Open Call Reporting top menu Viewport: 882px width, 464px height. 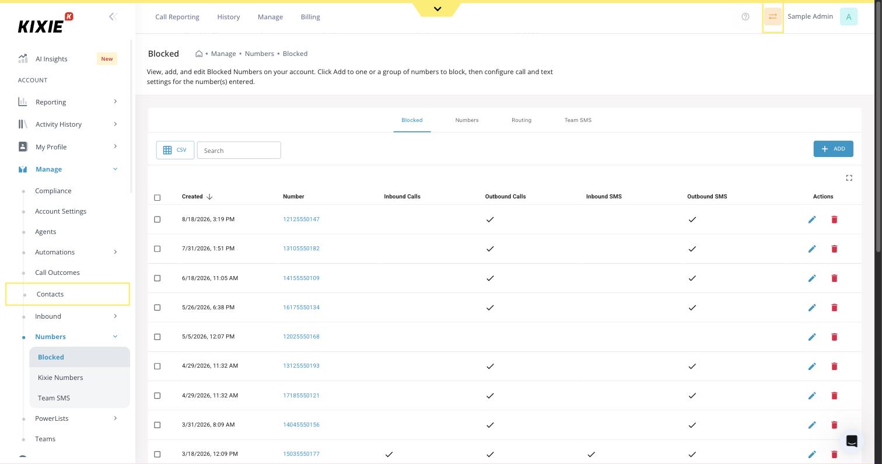[x=177, y=17]
